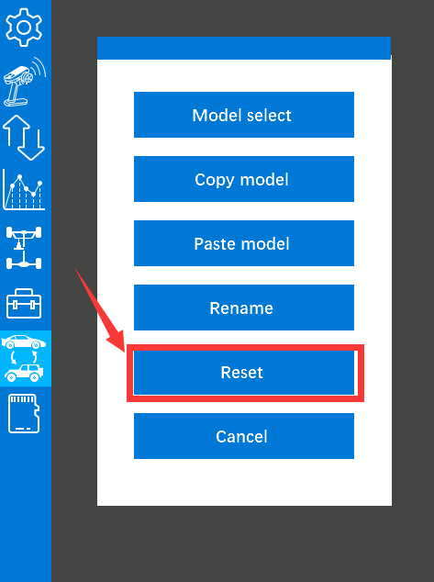434x582 pixels.
Task: Click empty sidebar space below SD card icon
Action: 26,509
